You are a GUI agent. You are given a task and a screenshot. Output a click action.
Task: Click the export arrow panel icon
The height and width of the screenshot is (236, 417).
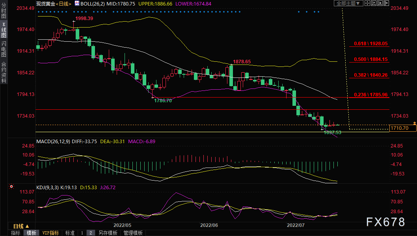[386, 3]
